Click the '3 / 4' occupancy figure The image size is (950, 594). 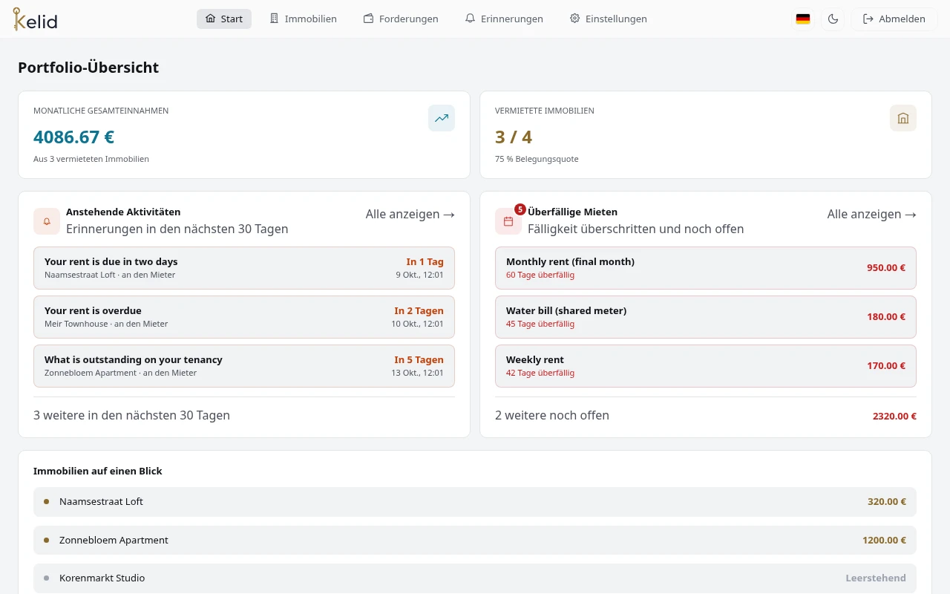514,137
